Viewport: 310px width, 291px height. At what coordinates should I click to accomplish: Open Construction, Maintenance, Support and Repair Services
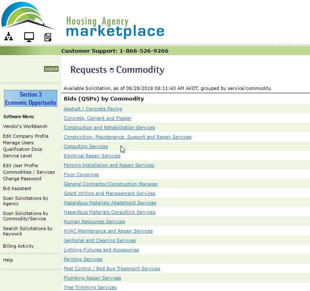point(127,137)
